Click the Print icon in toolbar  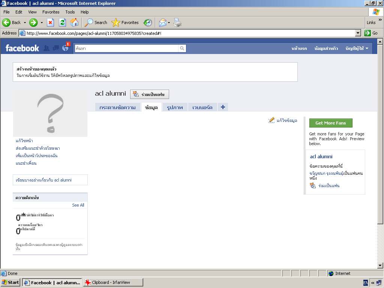tap(177, 22)
